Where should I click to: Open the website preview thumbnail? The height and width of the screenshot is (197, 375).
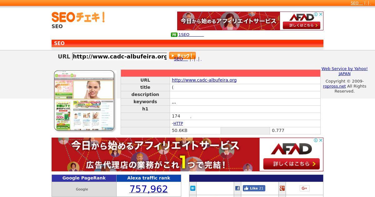pyautogui.click(x=84, y=100)
